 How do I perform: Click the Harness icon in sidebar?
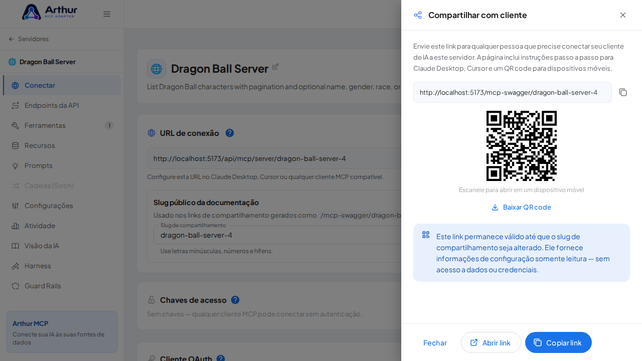click(x=15, y=266)
